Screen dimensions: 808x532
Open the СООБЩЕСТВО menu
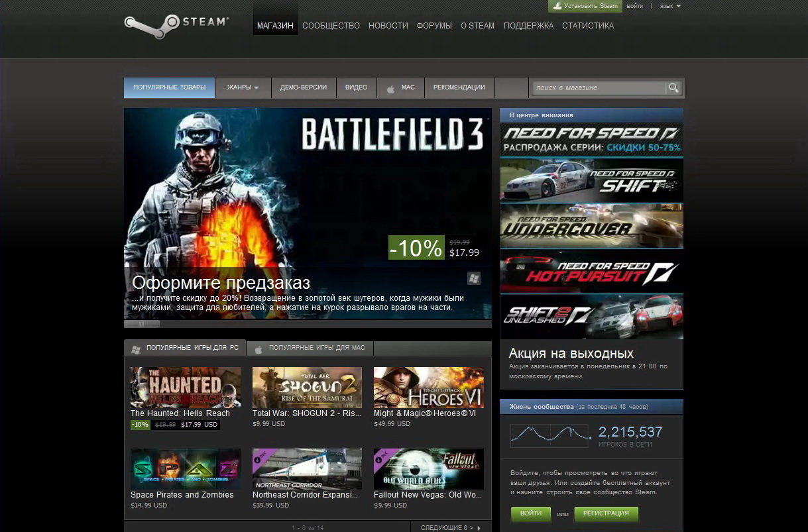[x=331, y=26]
